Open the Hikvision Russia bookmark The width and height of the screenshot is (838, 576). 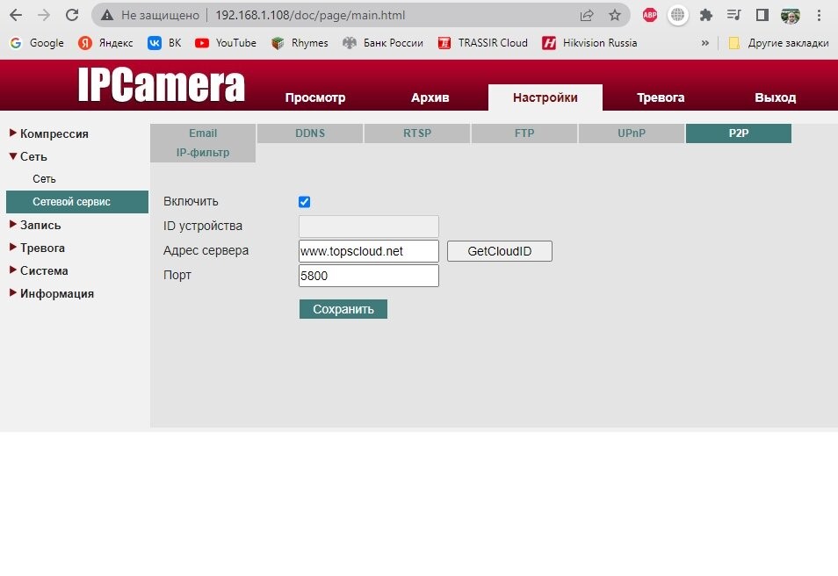pos(589,43)
